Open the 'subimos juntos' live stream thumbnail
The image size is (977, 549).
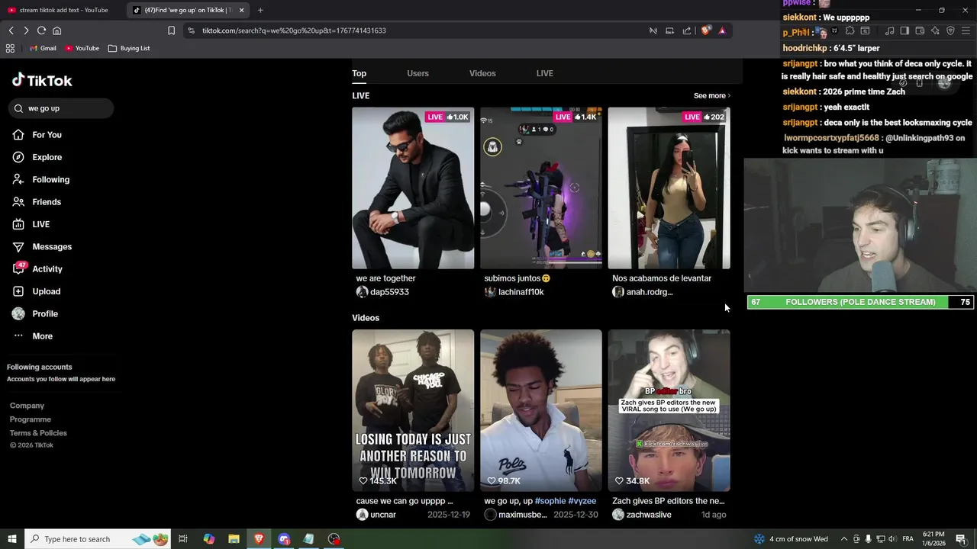pyautogui.click(x=541, y=188)
